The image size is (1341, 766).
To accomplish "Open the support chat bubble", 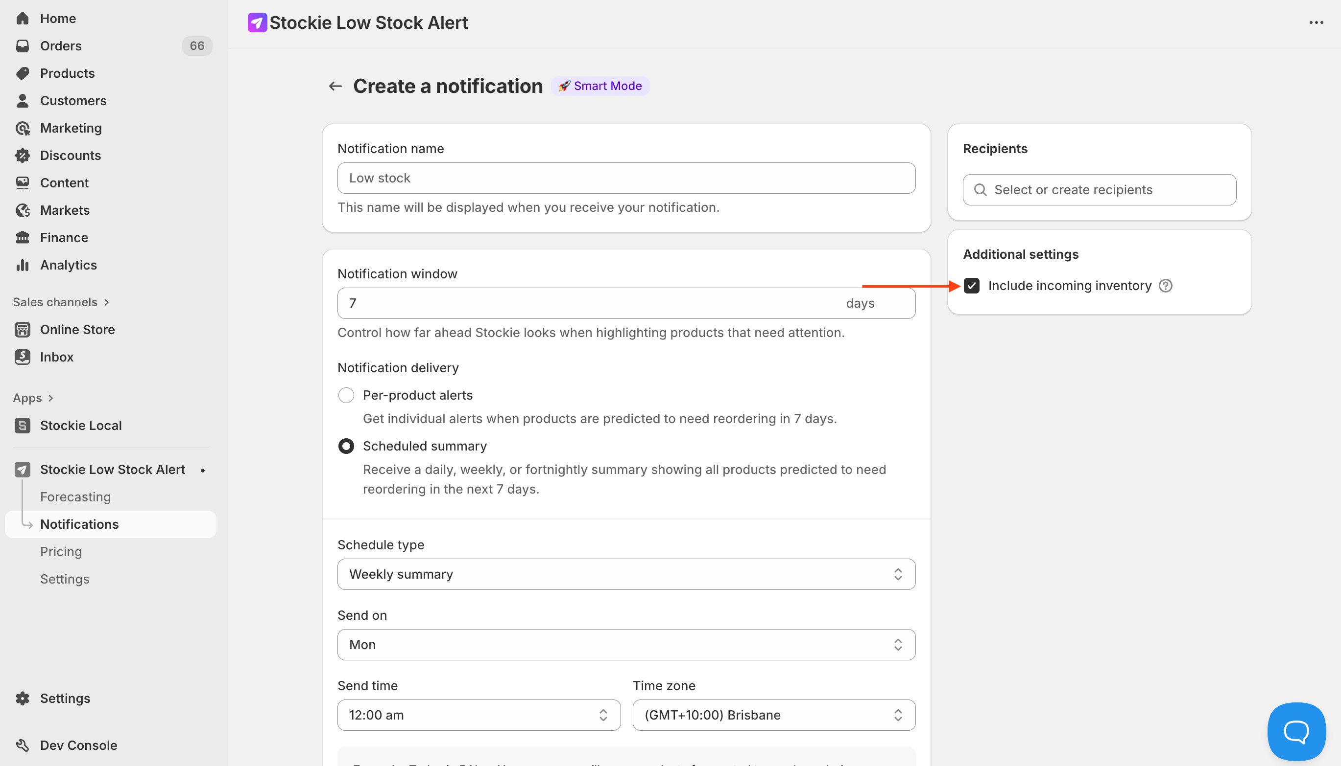I will pos(1296,731).
